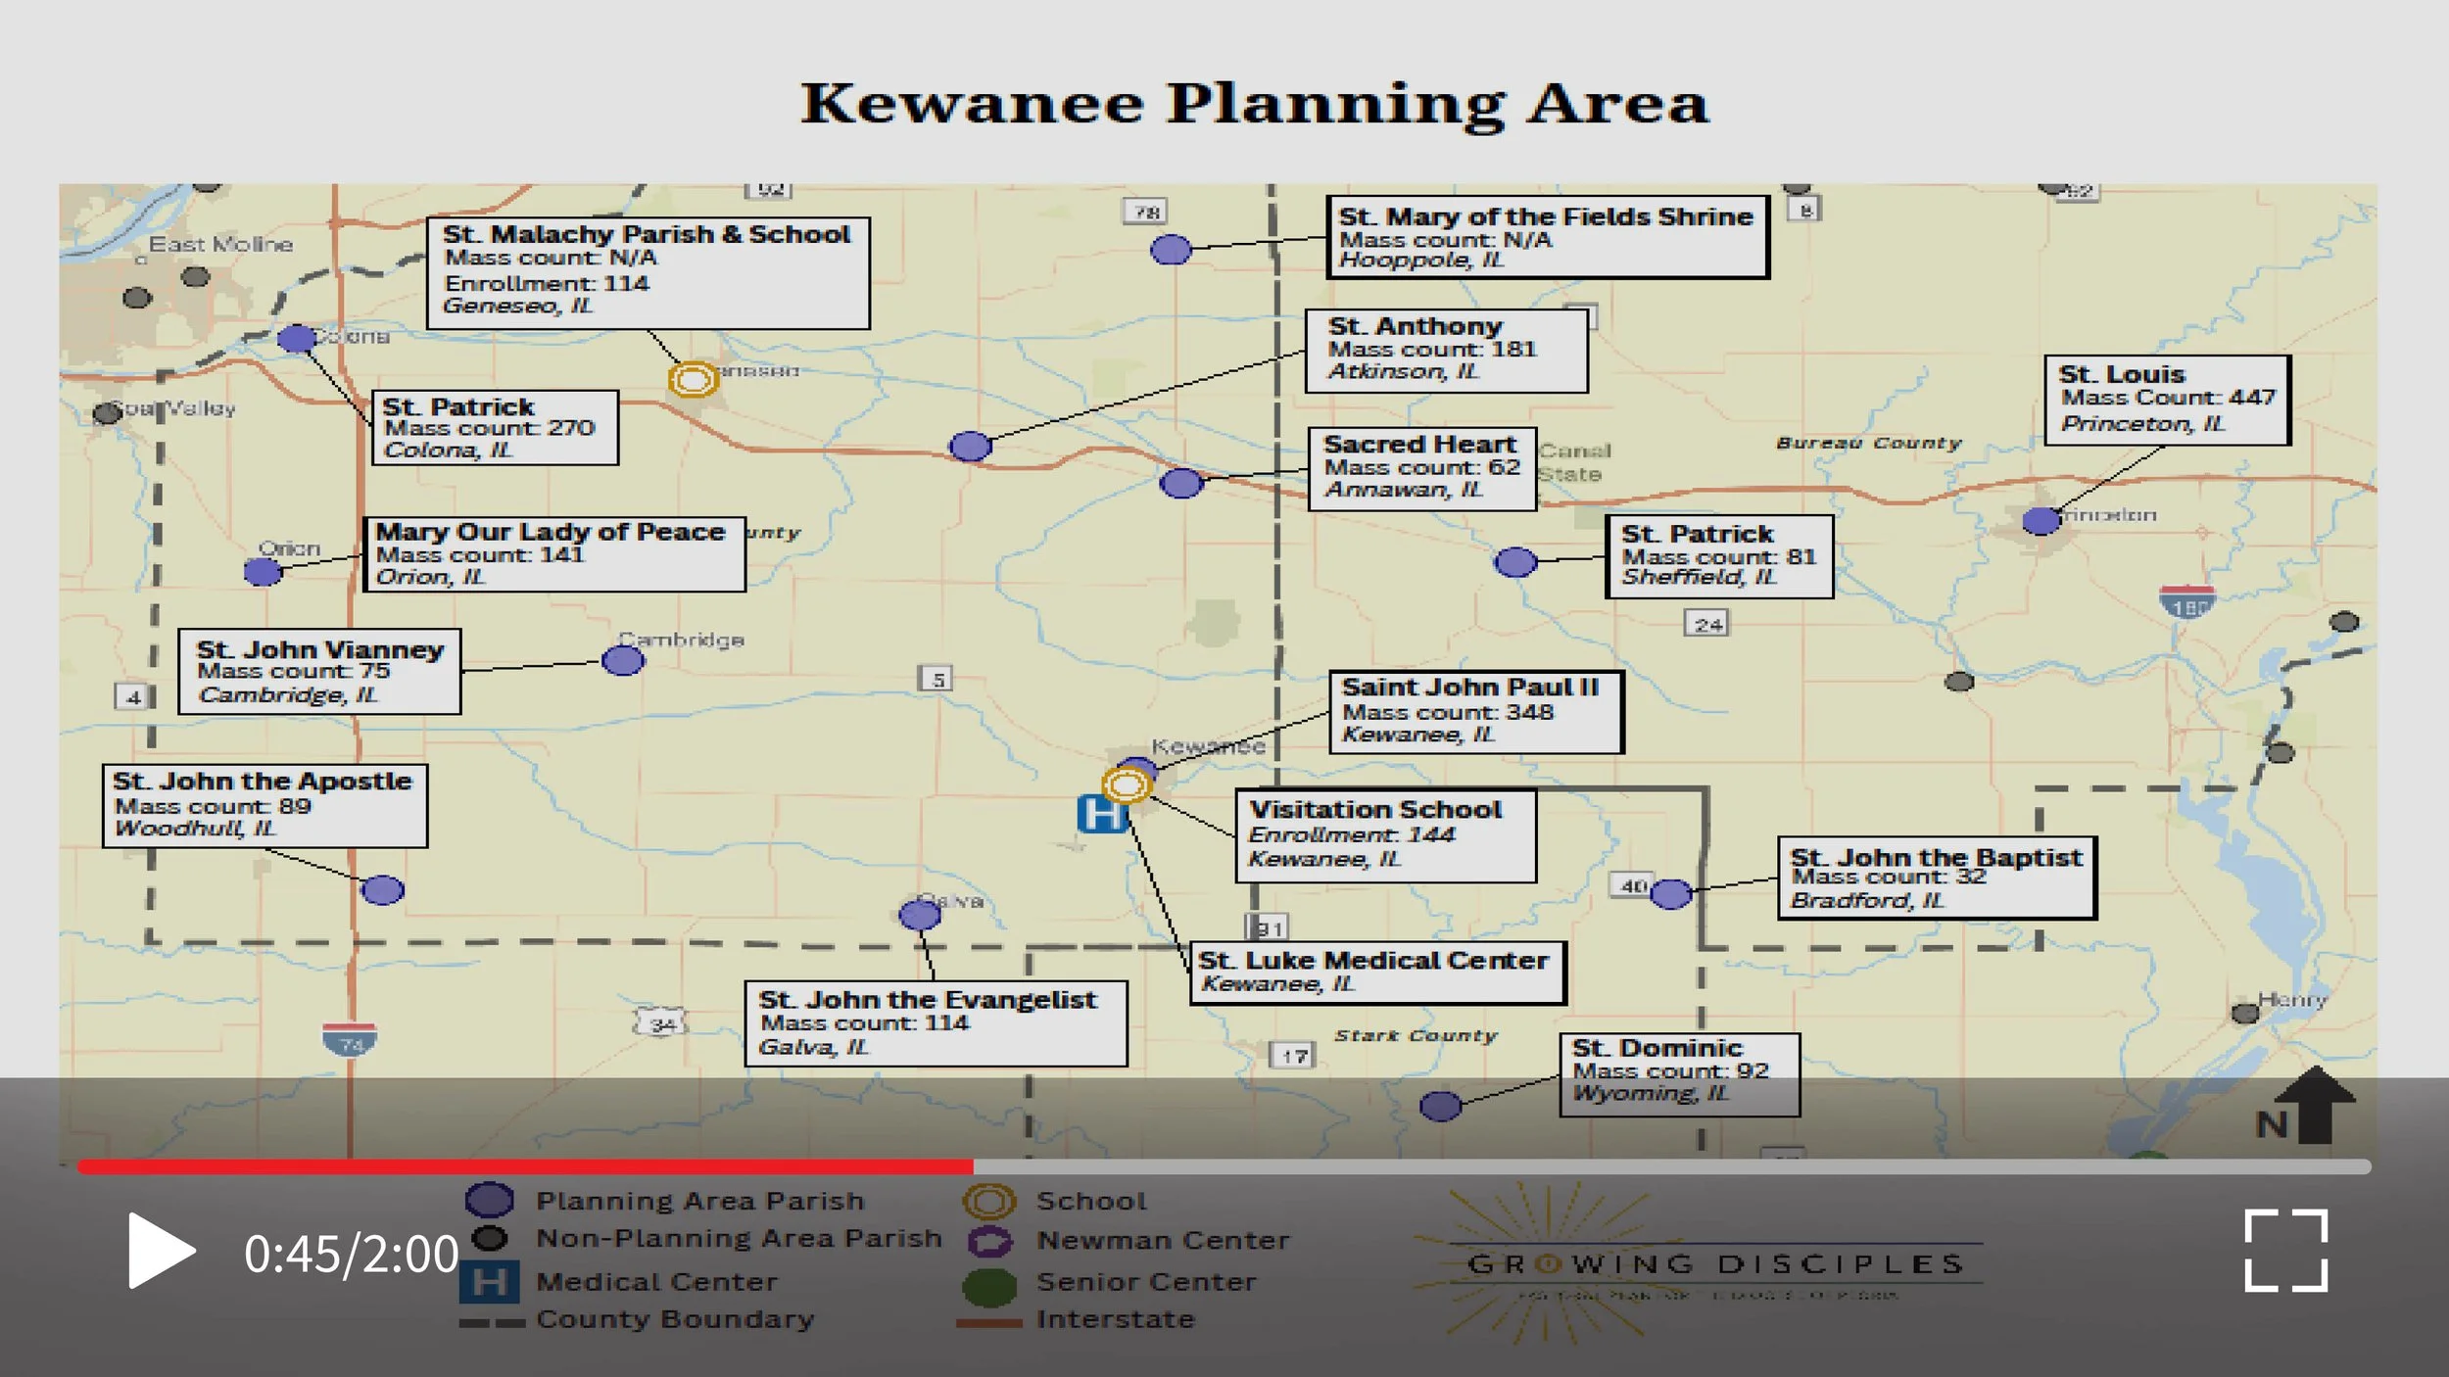Click Visitation School label box
This screenshot has height=1377, width=2449.
[1385, 835]
